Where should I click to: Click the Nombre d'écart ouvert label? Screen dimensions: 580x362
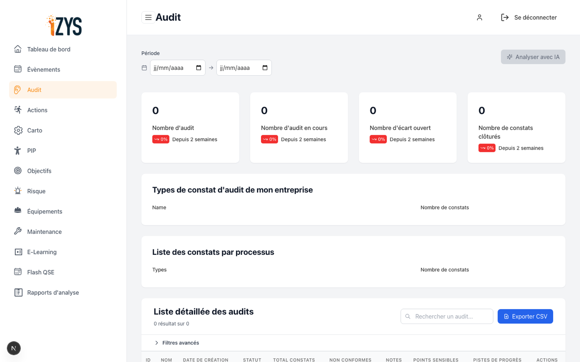pyautogui.click(x=400, y=128)
